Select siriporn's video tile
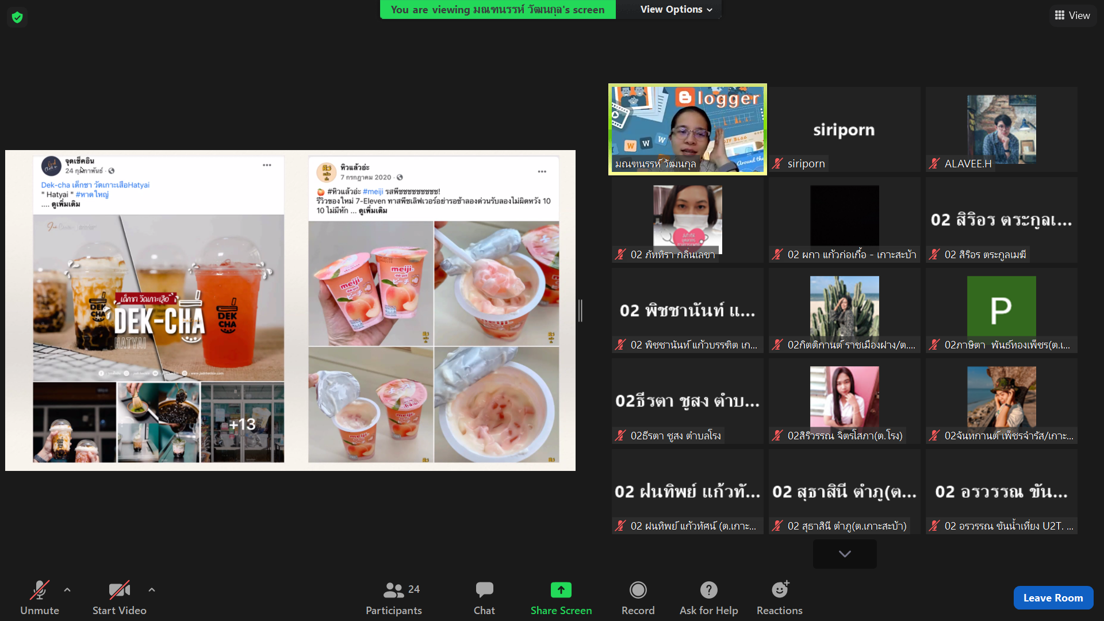 pos(844,129)
